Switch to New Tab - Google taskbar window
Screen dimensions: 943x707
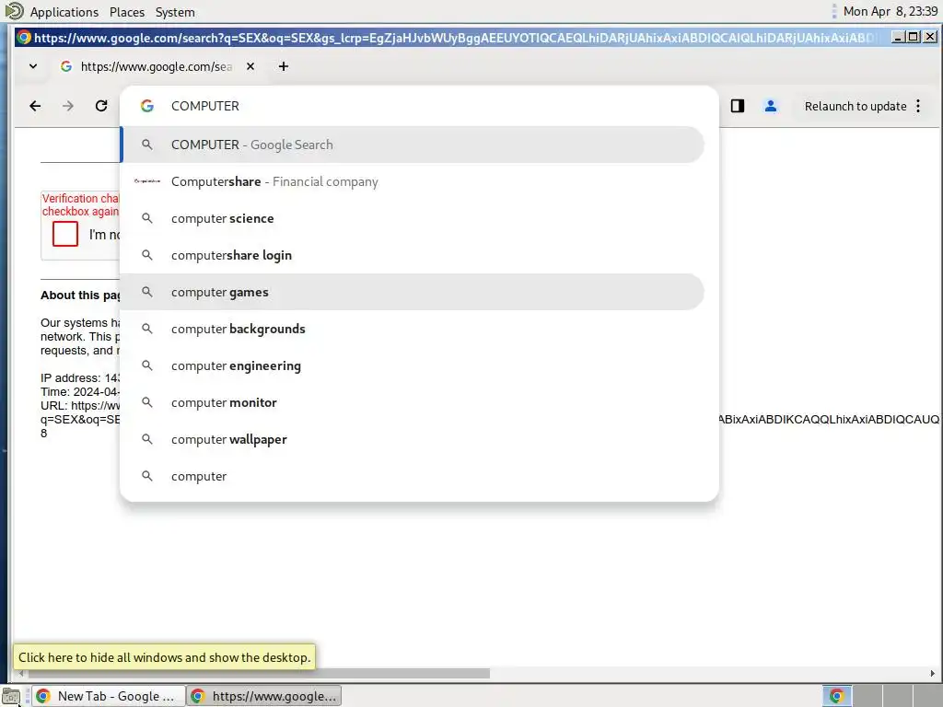click(108, 696)
